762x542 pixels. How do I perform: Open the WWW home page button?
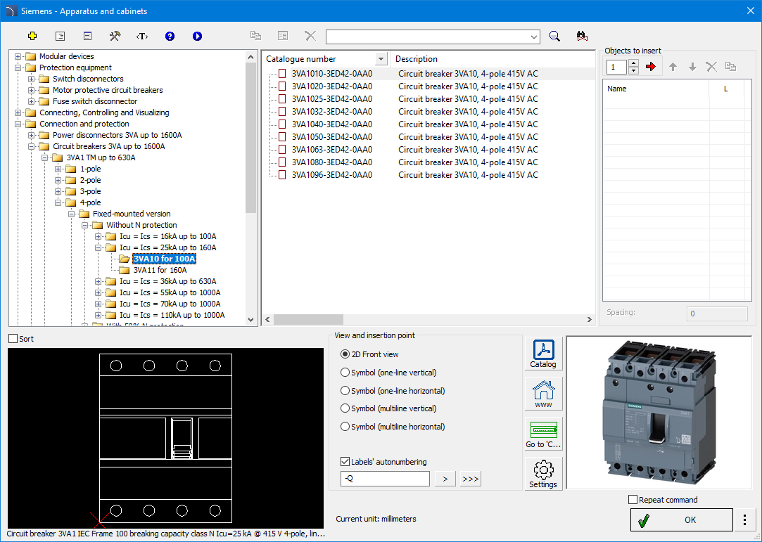543,394
